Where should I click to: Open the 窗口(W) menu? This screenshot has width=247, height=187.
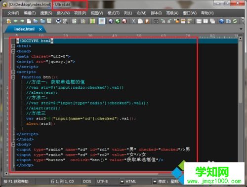(x=190, y=13)
